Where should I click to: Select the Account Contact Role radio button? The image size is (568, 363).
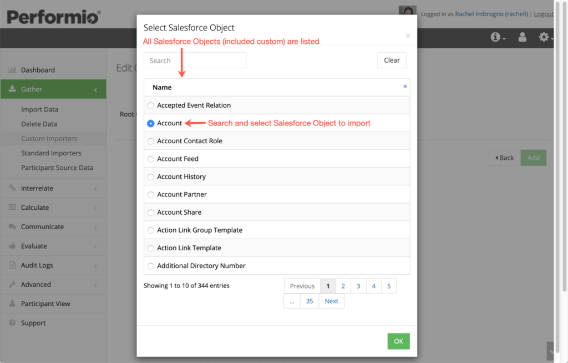tap(151, 141)
